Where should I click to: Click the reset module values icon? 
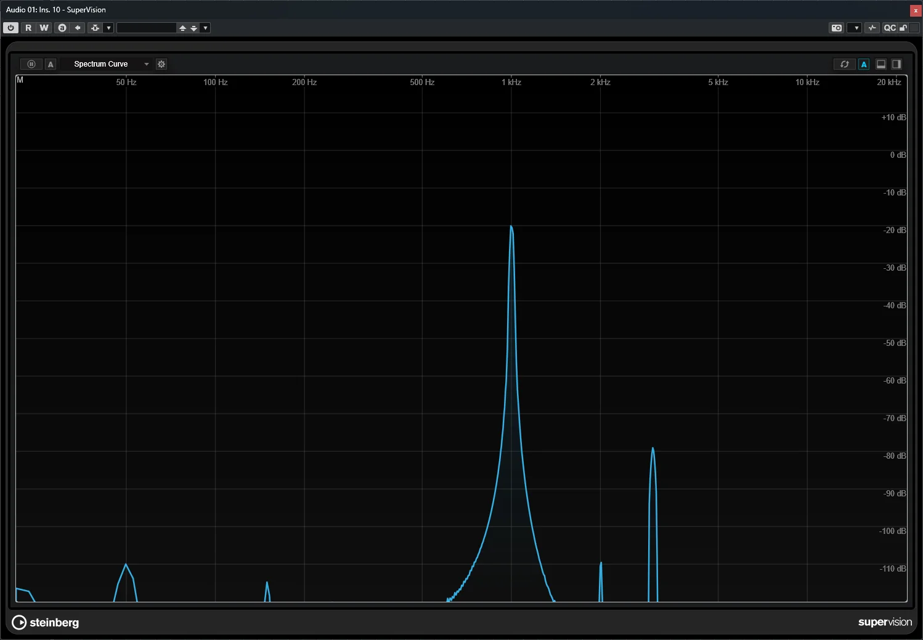click(x=845, y=64)
